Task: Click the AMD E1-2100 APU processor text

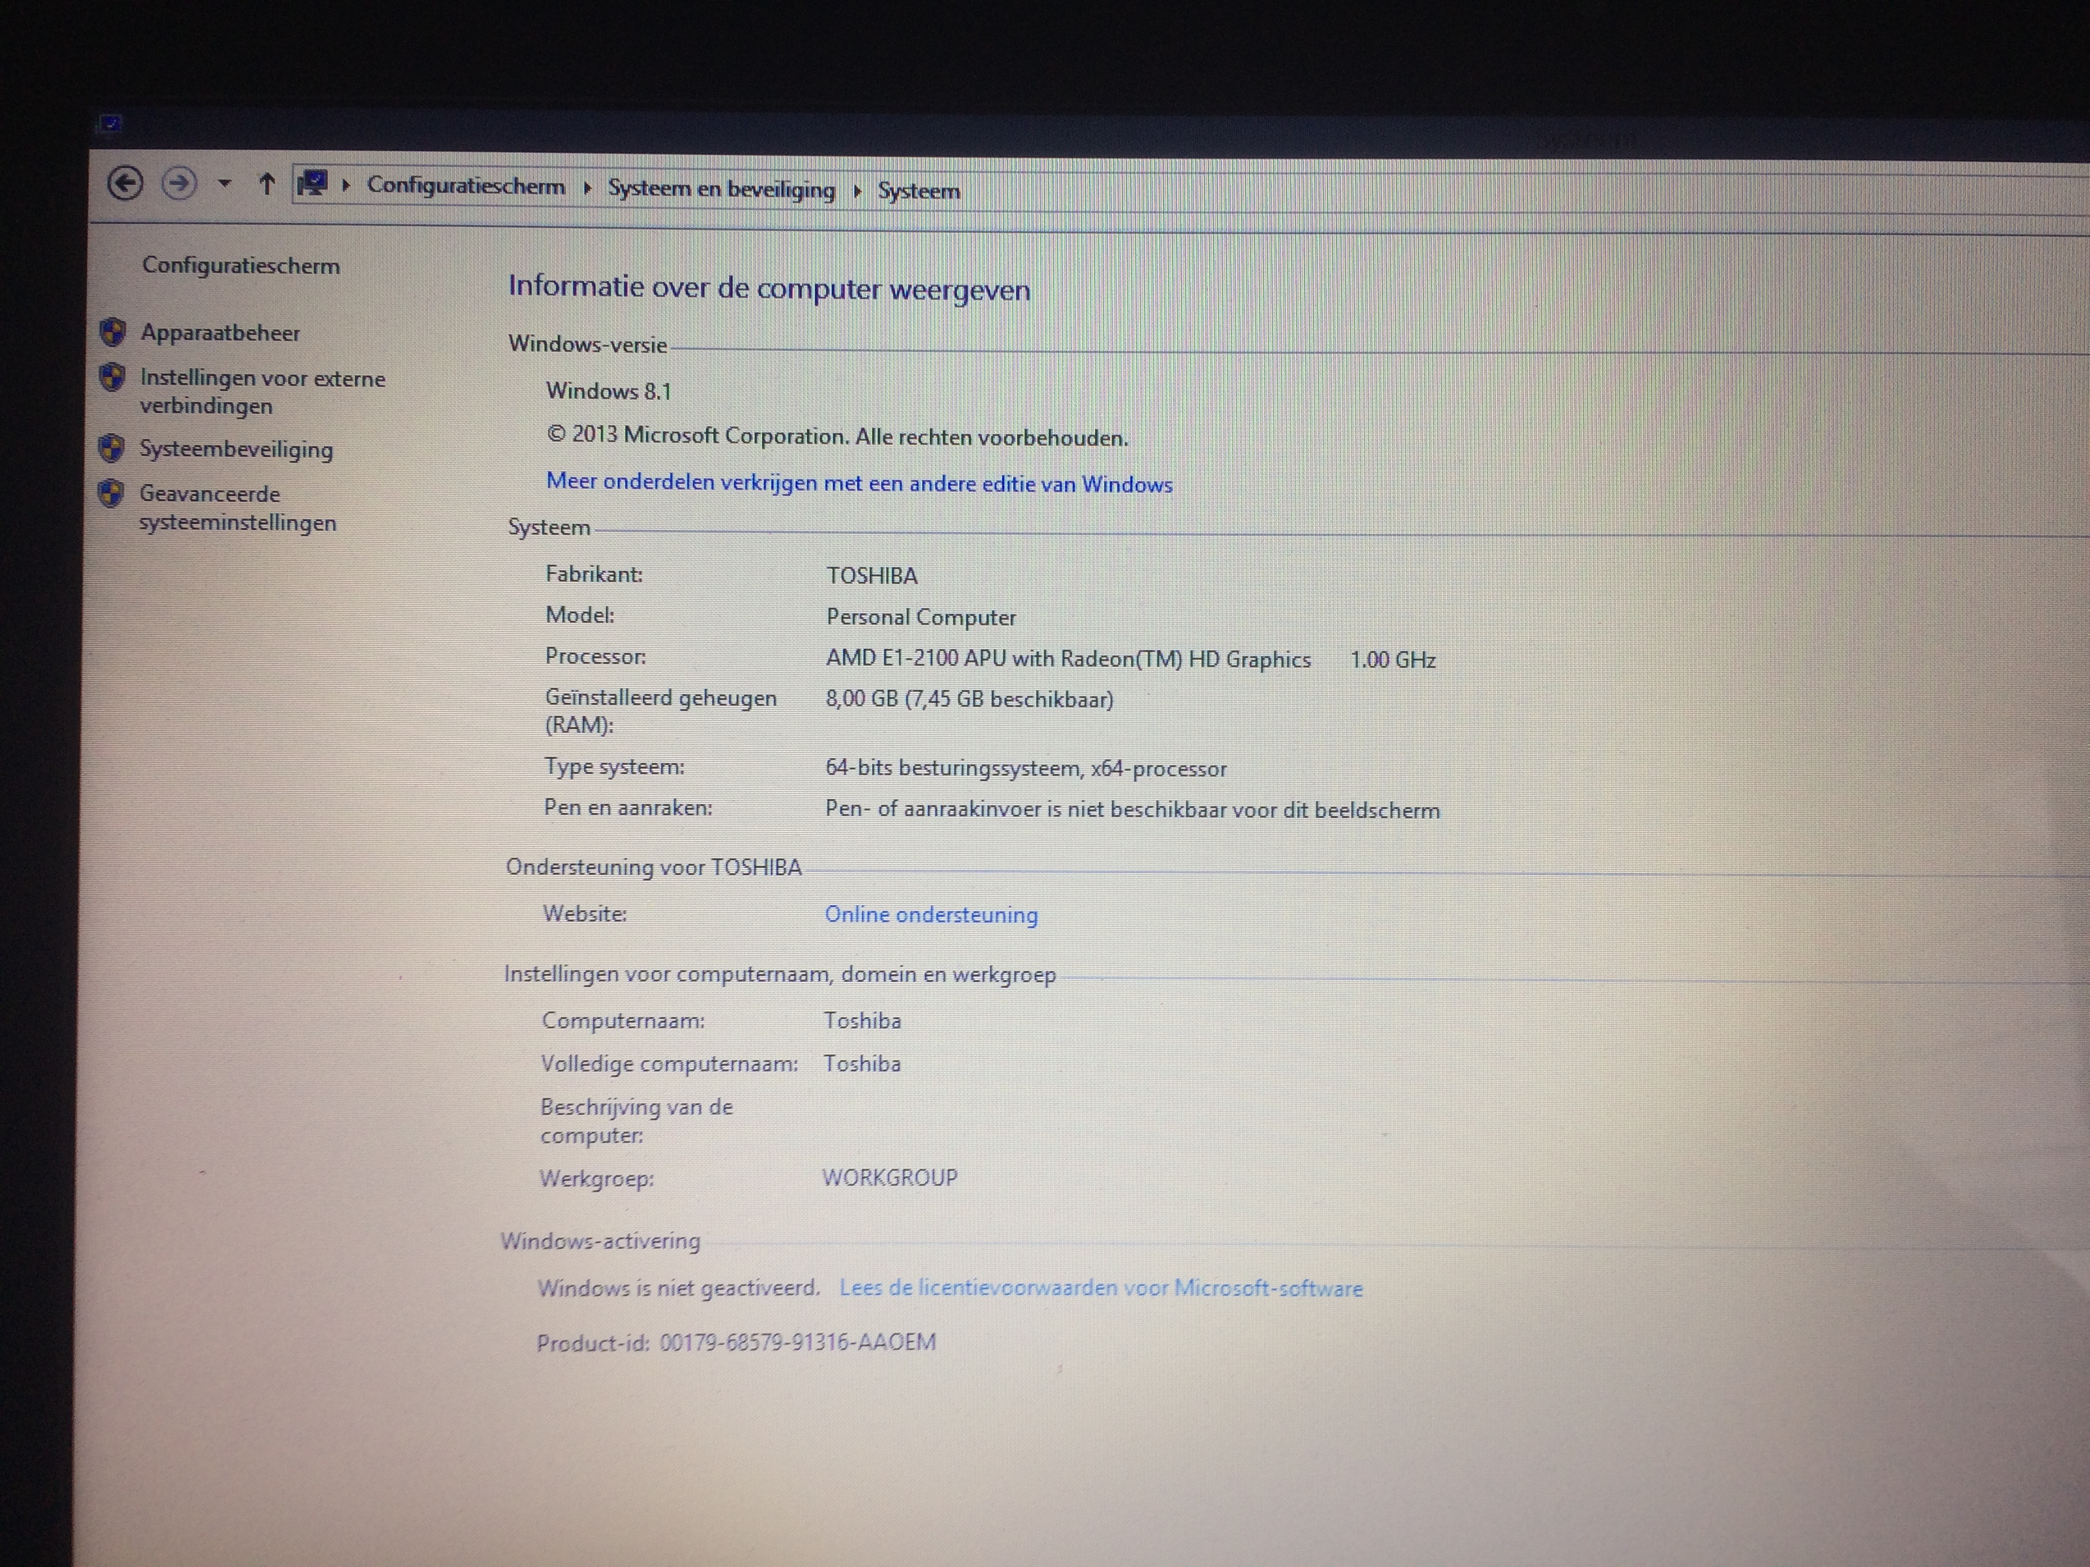Action: [x=1067, y=658]
